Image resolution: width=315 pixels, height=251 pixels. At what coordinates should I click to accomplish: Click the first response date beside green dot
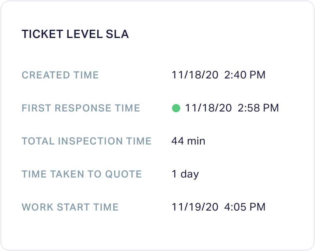coord(208,108)
